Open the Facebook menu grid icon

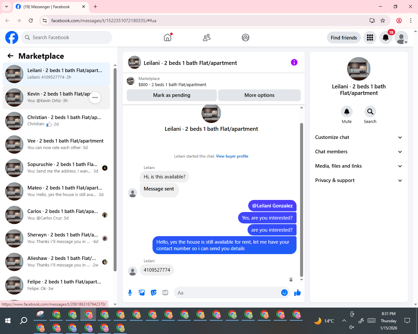click(x=370, y=38)
